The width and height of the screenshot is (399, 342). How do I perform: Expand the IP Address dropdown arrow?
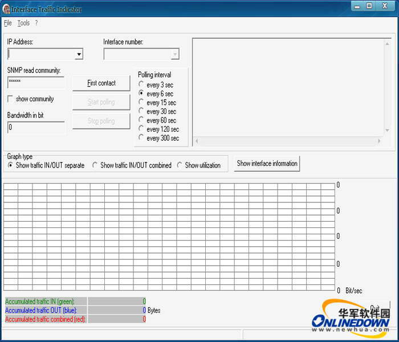pyautogui.click(x=79, y=54)
